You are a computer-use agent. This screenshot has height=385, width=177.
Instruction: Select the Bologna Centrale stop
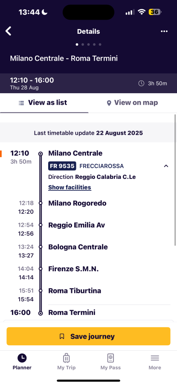tap(78, 247)
